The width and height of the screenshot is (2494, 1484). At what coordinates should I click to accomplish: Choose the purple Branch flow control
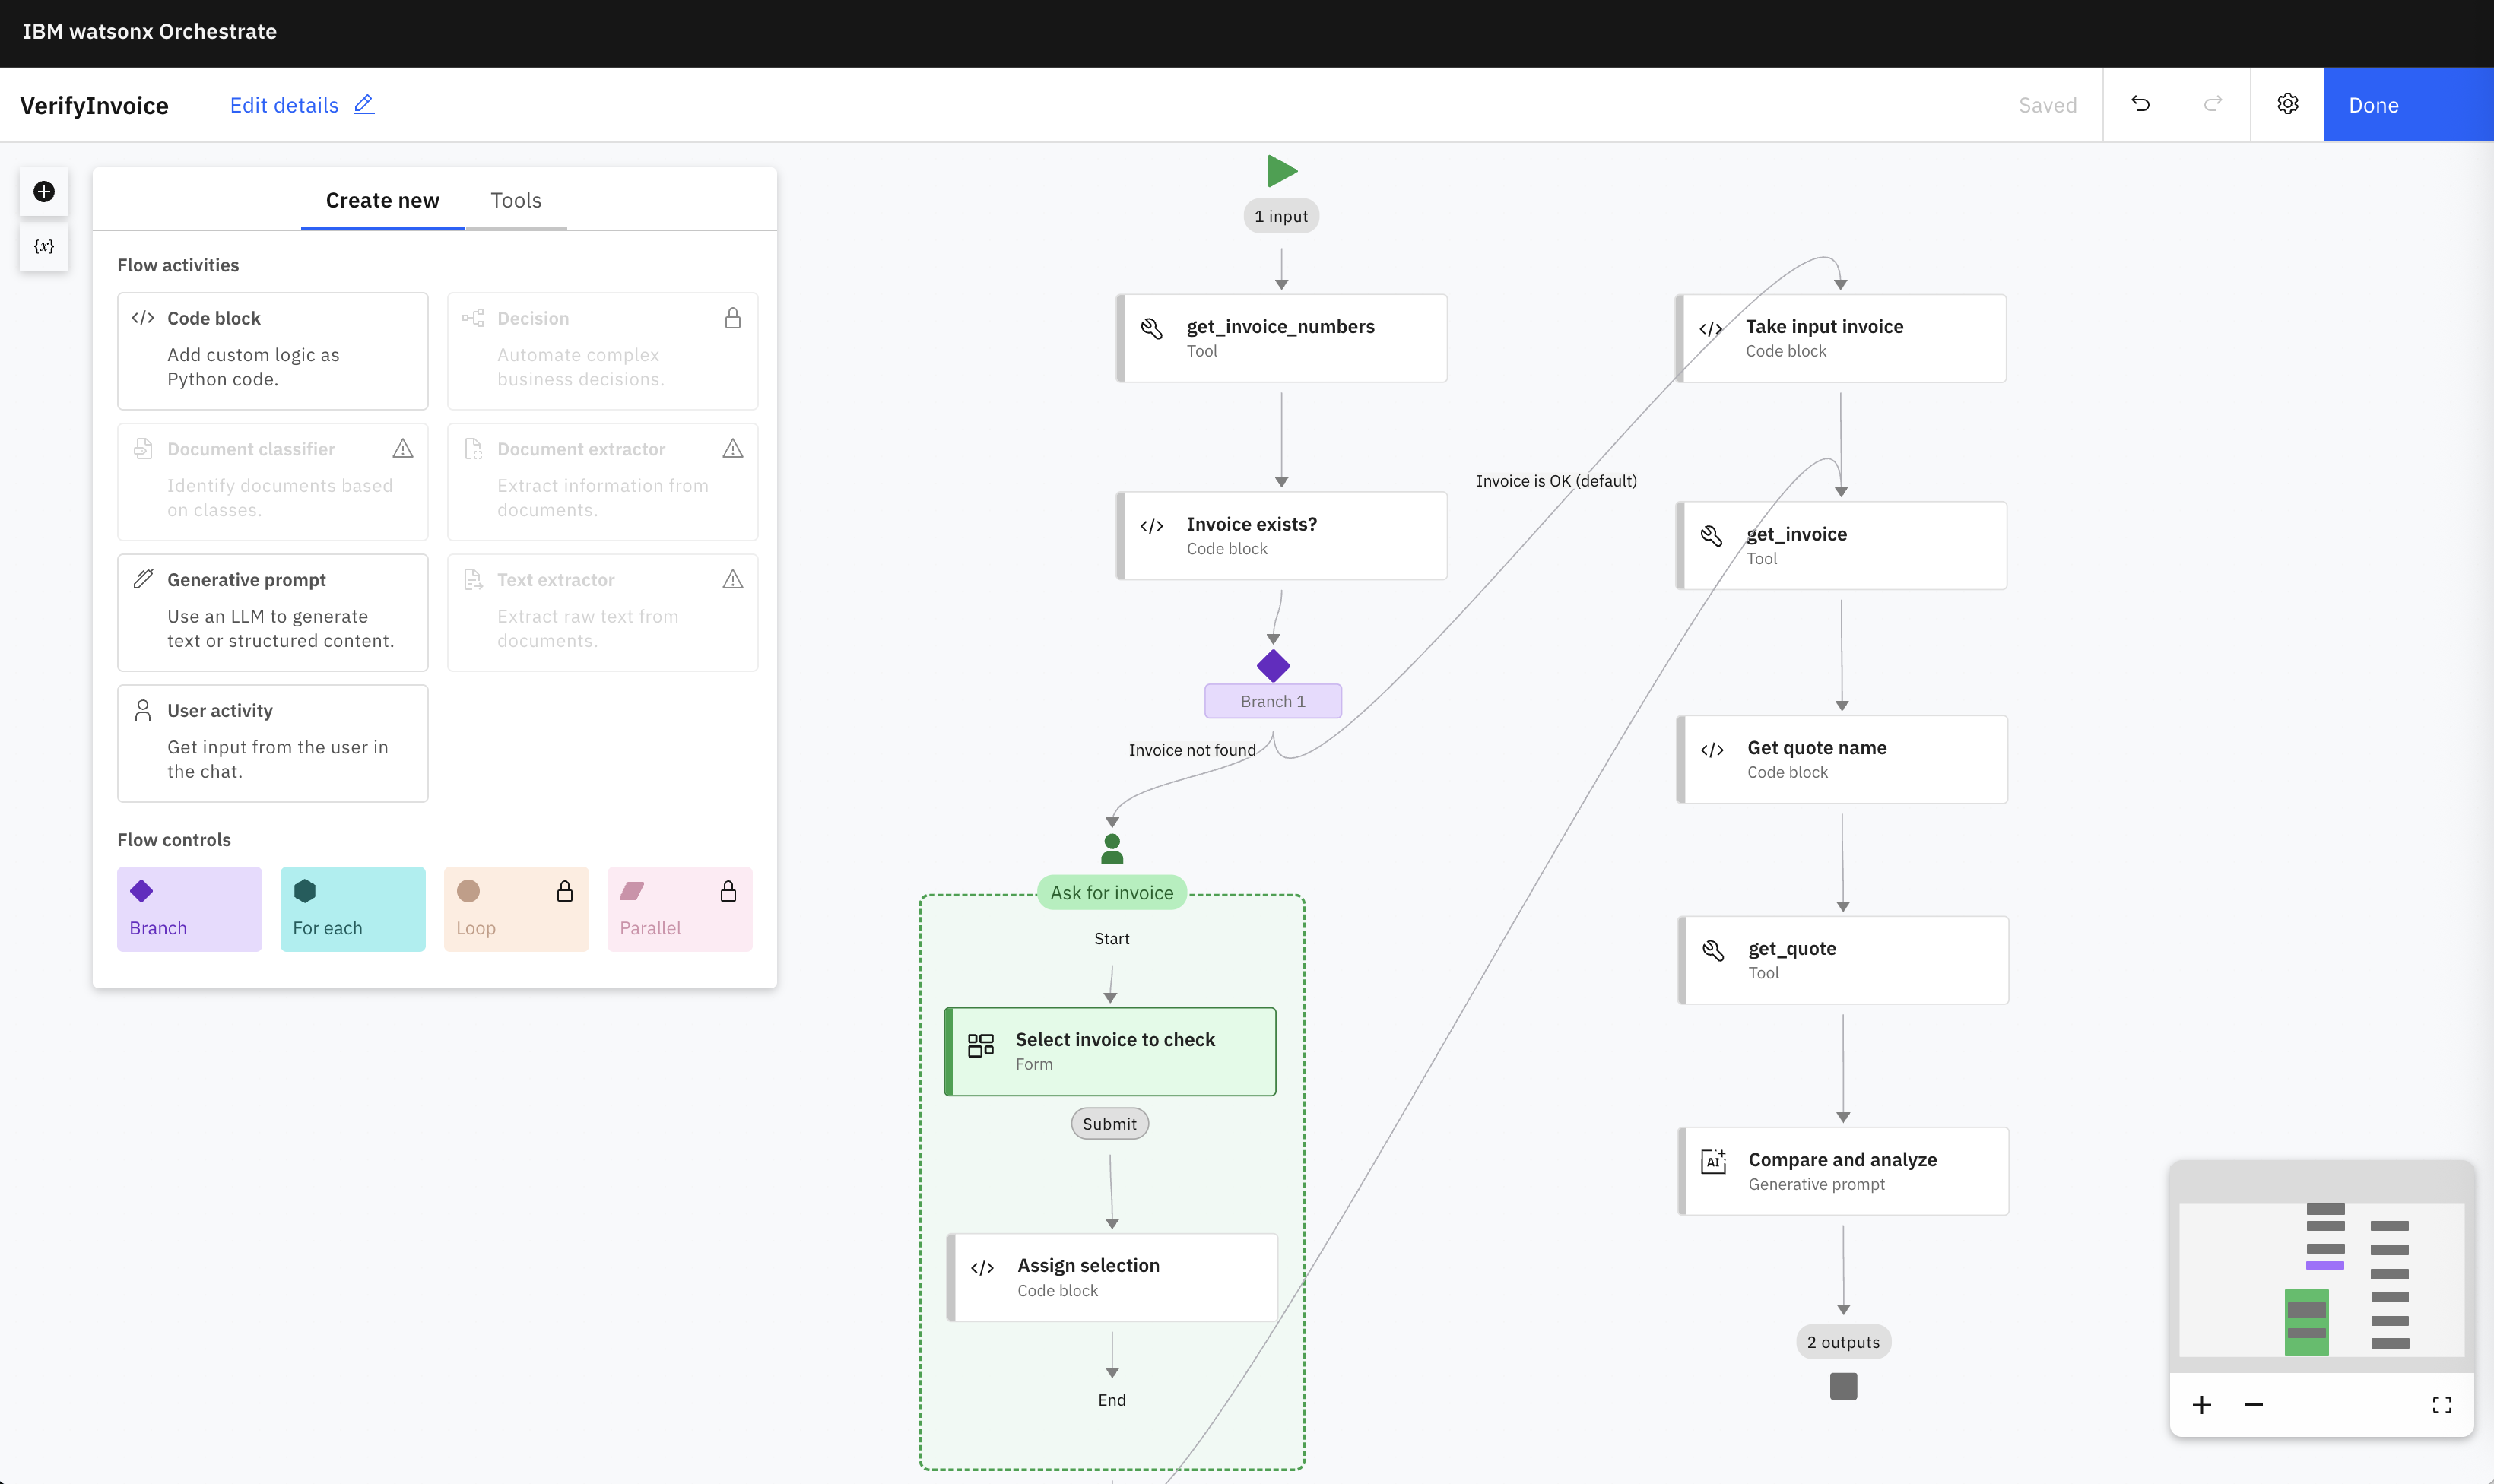[189, 908]
